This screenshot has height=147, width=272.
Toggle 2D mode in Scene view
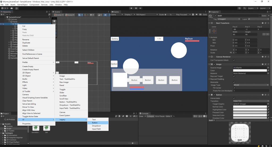105,15
